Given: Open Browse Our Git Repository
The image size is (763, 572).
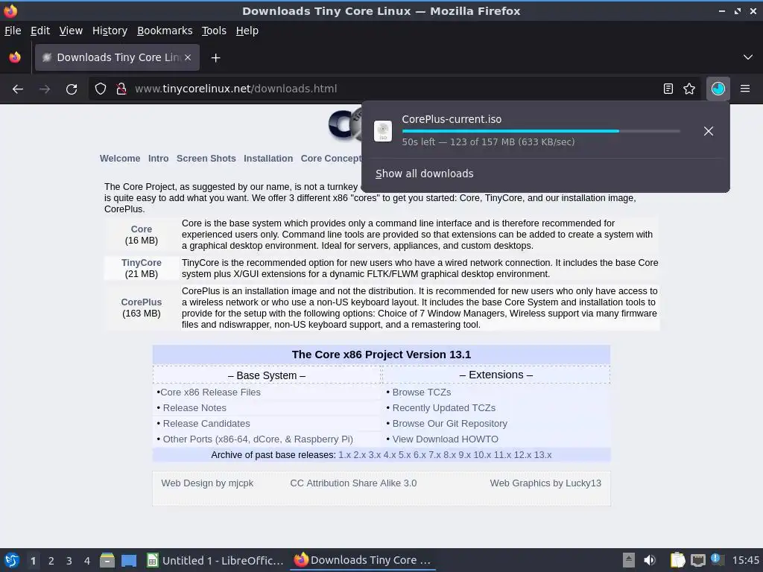Looking at the screenshot, I should (449, 423).
